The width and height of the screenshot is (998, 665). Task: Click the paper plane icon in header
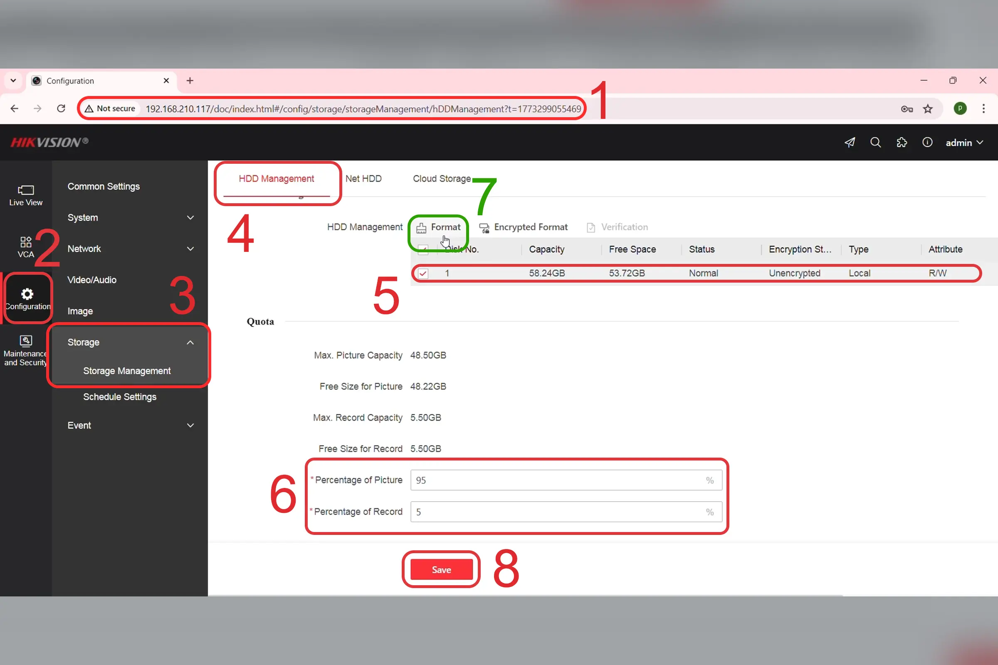pyautogui.click(x=850, y=143)
